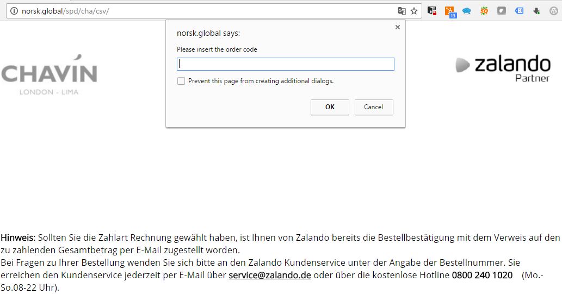Viewport: 562px width, 294px height.
Task: Open the blue tag extension icon
Action: pos(519,11)
